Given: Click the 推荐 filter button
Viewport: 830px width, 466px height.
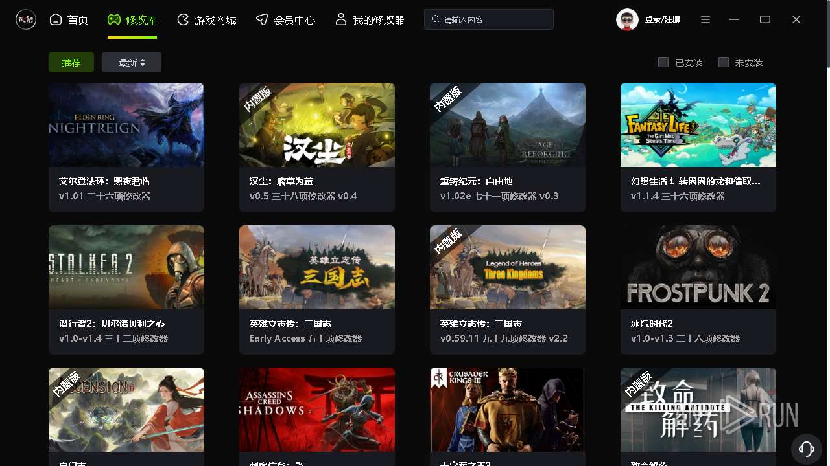Looking at the screenshot, I should click(71, 62).
